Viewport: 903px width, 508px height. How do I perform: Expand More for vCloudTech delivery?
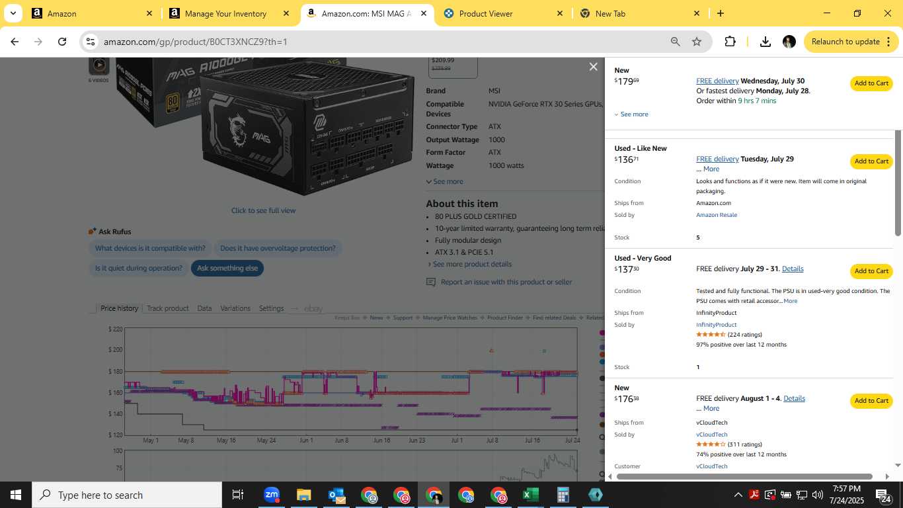[711, 408]
